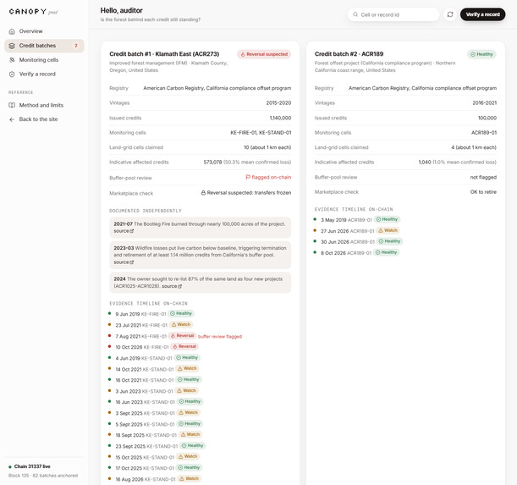Click Credit batch #2 ACR189 title
Viewport: 517px width, 485px height.
point(349,54)
